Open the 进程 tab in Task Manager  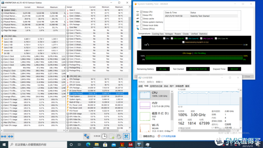[140, 86]
